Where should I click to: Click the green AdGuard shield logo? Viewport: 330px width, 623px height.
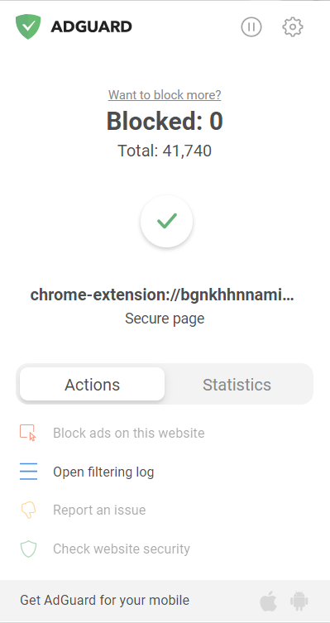pos(28,26)
